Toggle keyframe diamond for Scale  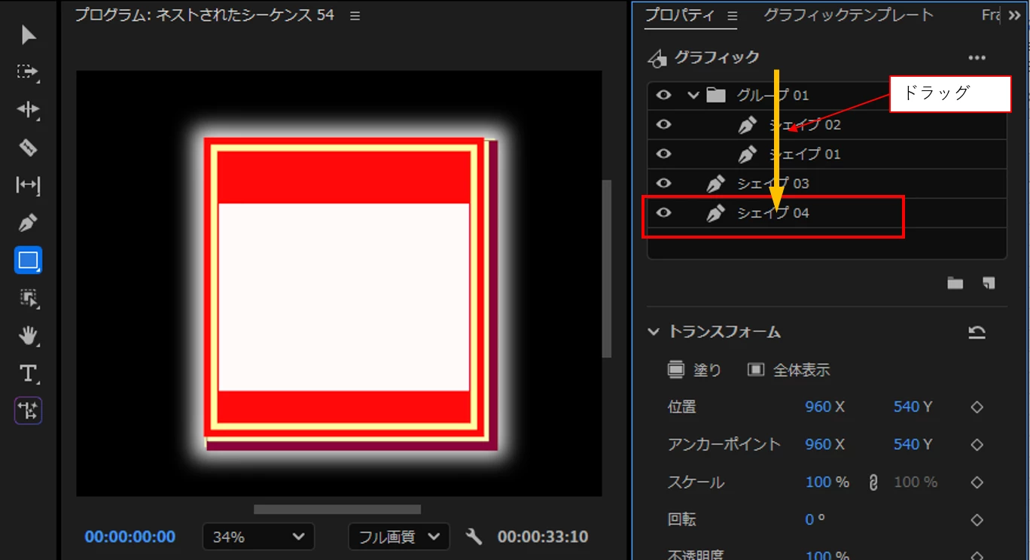[x=977, y=482]
